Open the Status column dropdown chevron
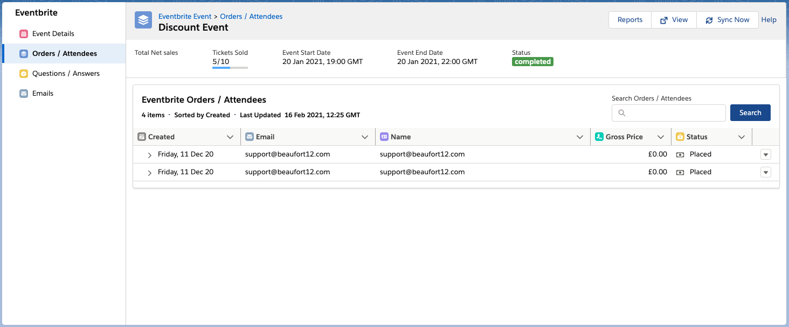 [742, 137]
